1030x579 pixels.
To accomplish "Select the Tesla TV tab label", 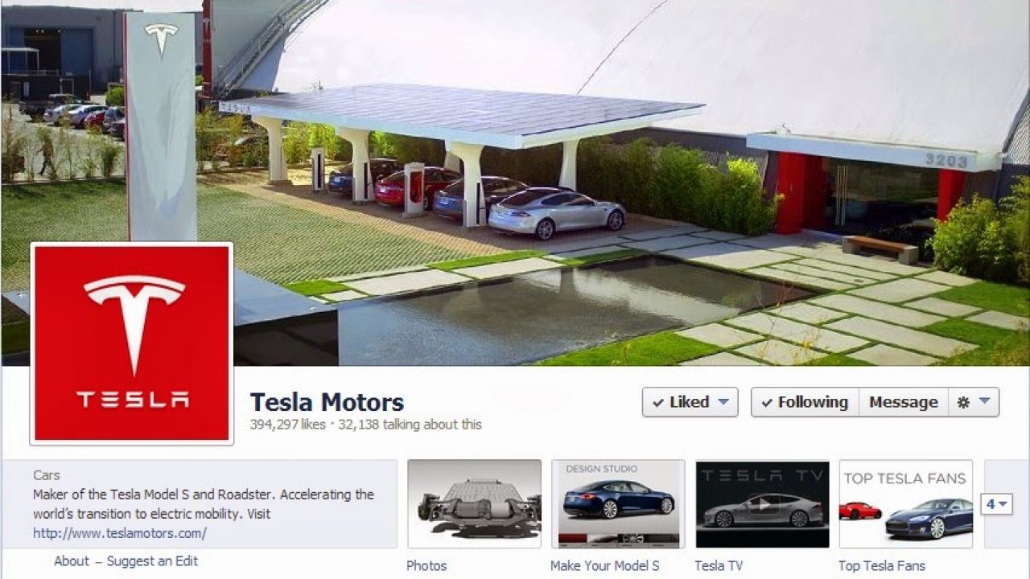I will click(x=719, y=565).
